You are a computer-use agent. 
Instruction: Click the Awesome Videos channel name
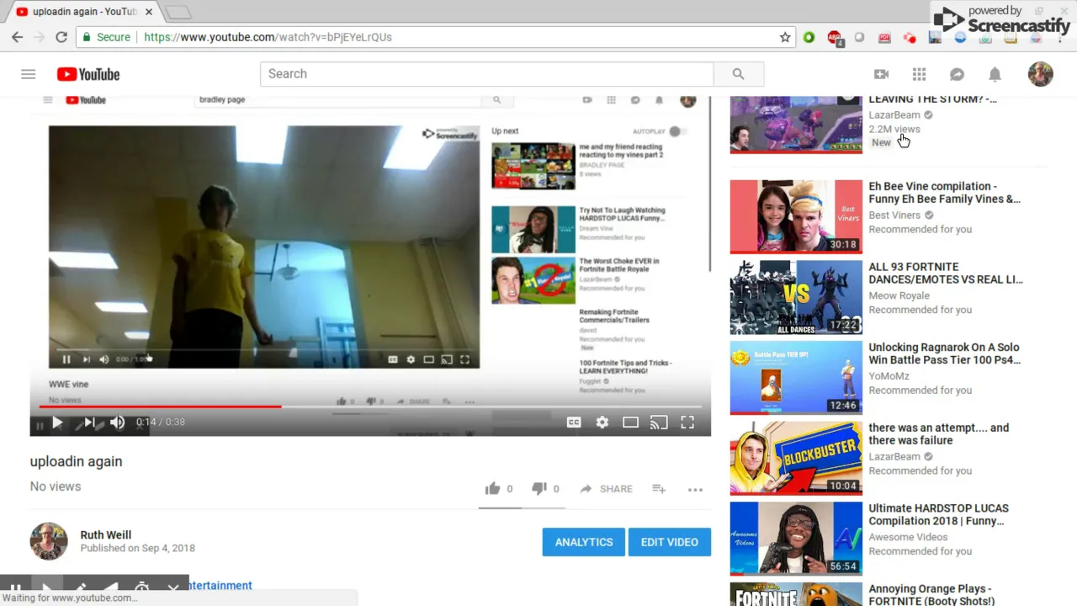[908, 537]
